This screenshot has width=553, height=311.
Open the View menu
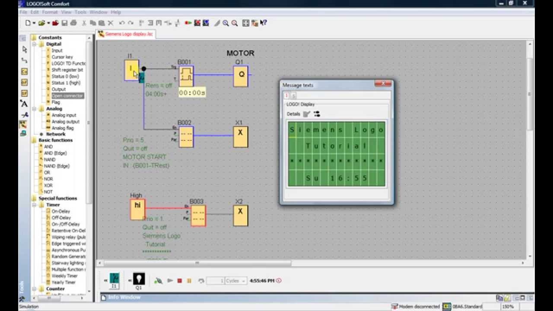tap(66, 12)
